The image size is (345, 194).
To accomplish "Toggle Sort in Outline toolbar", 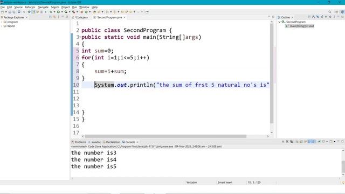I will pyautogui.click(x=314, y=17).
